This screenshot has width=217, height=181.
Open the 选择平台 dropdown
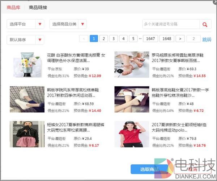[25, 24]
